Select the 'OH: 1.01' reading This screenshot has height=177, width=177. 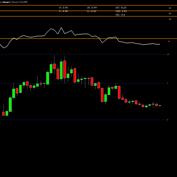point(121,11)
